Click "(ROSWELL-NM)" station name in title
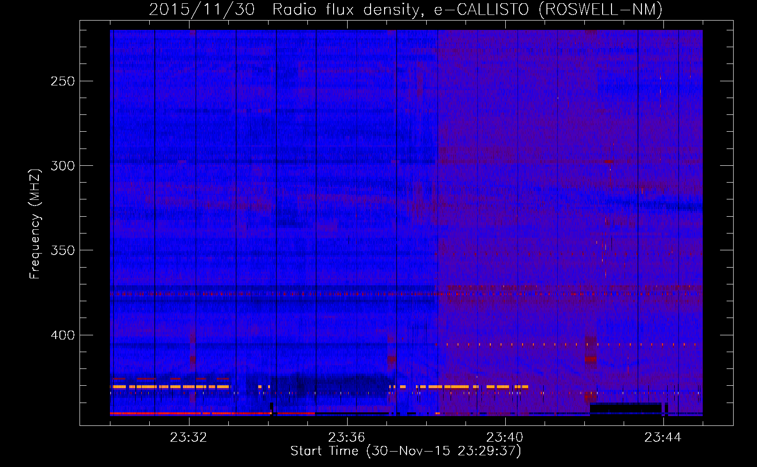 coord(600,9)
